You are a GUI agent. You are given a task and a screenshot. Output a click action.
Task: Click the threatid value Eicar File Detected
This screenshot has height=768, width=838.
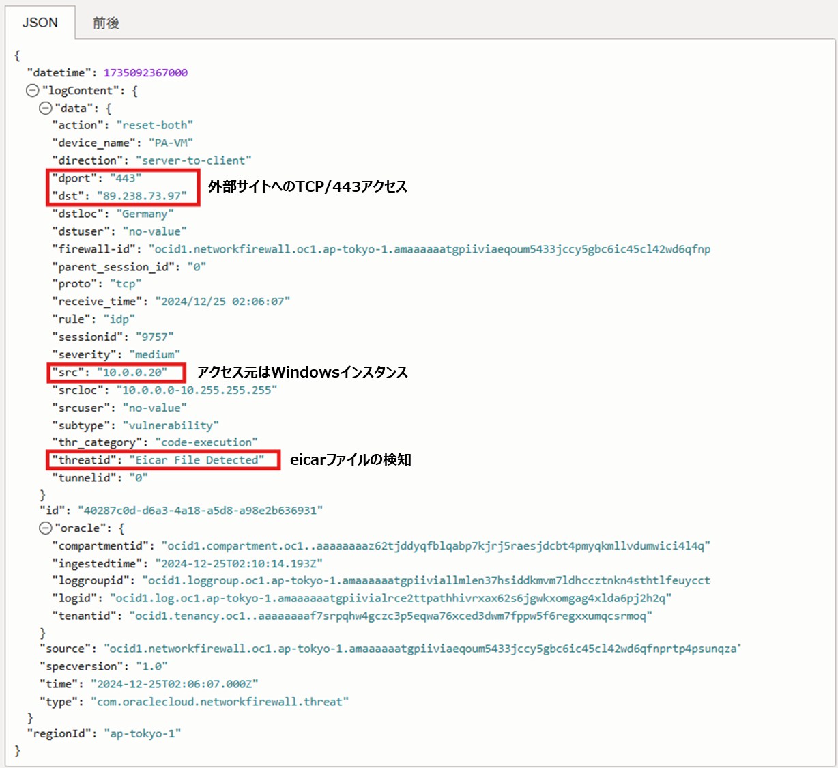(x=196, y=460)
